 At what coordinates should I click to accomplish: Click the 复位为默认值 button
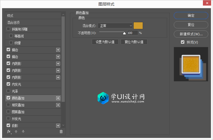pyautogui.click(x=134, y=42)
